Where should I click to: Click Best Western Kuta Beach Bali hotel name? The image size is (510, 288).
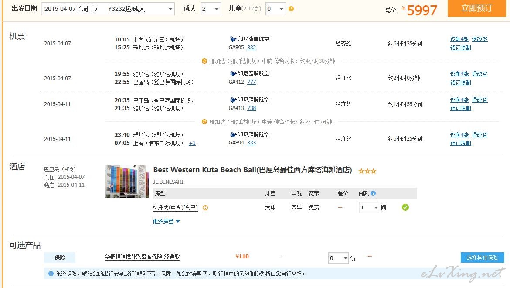click(x=252, y=170)
